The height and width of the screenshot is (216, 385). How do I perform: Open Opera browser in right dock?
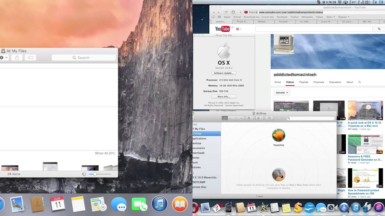pos(195,207)
